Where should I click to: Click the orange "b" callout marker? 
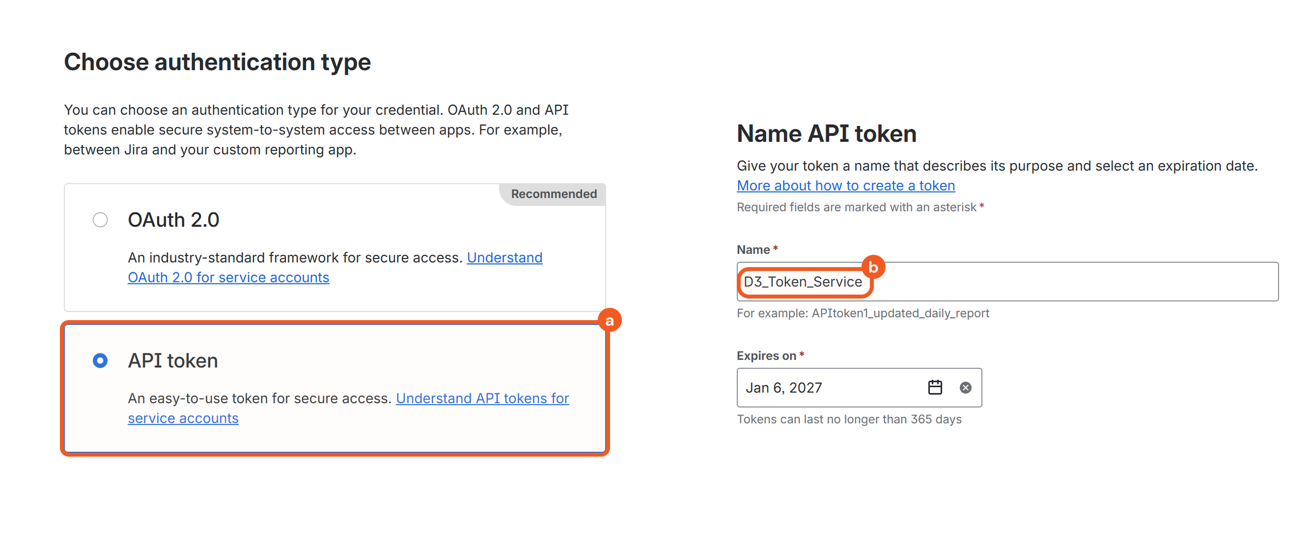click(873, 267)
